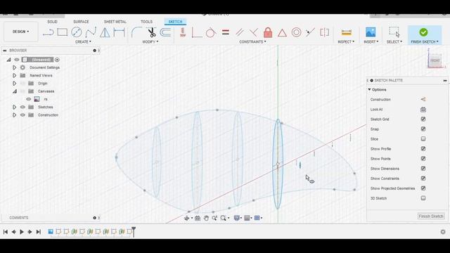
Task: Apply the Parallel constraint
Action: [240, 32]
